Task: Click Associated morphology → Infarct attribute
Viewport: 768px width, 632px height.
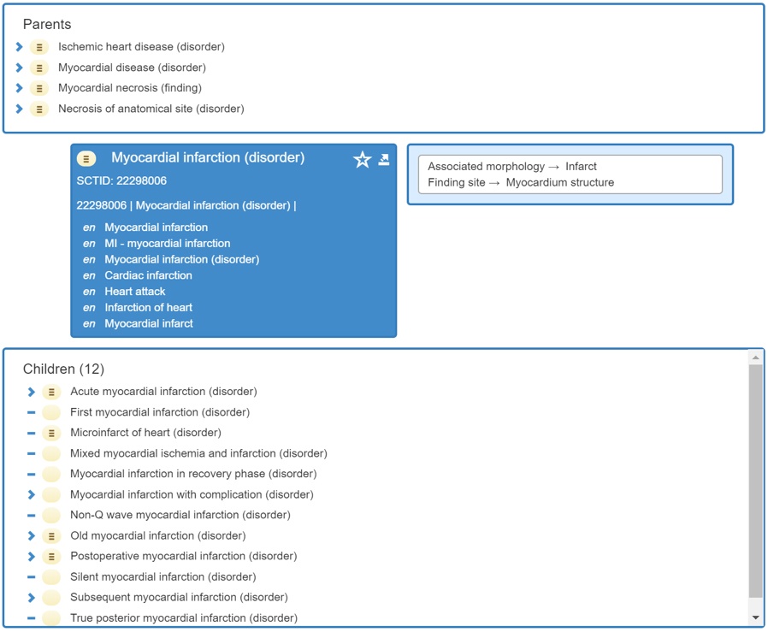Action: [x=512, y=167]
